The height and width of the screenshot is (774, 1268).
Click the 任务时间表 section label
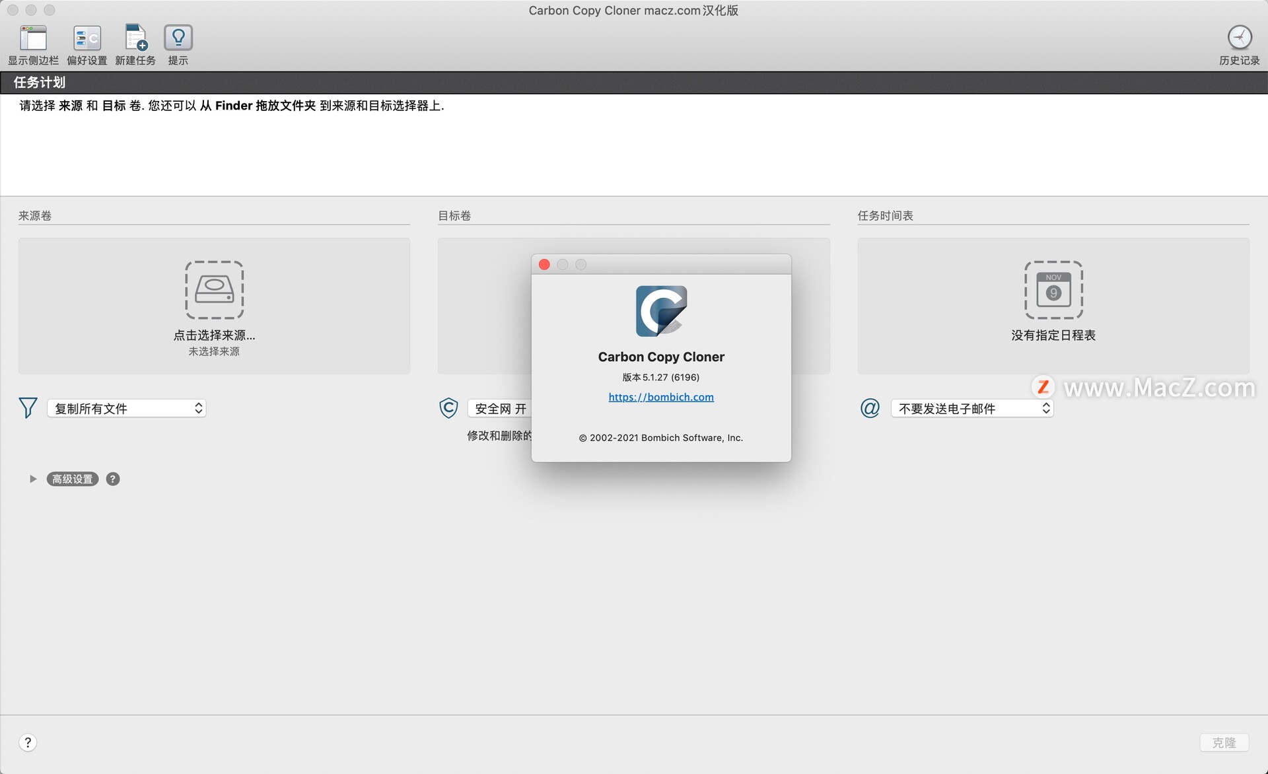click(885, 215)
